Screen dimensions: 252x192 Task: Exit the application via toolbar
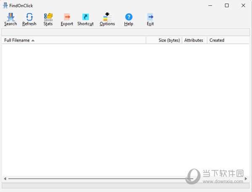pyautogui.click(x=150, y=19)
